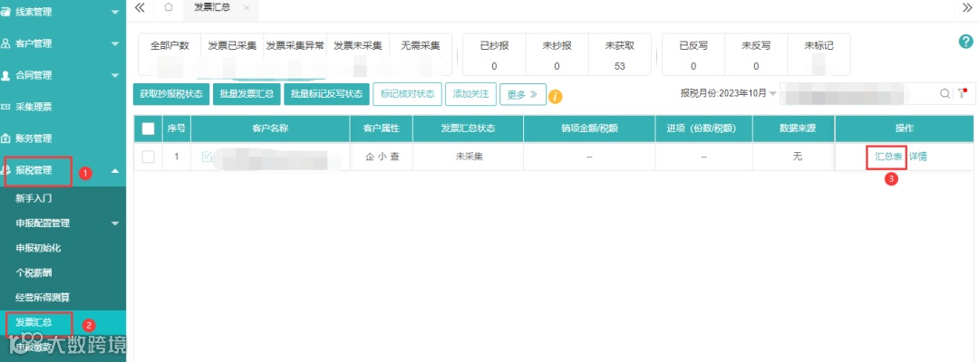Open the filter funnel icon

click(x=962, y=93)
